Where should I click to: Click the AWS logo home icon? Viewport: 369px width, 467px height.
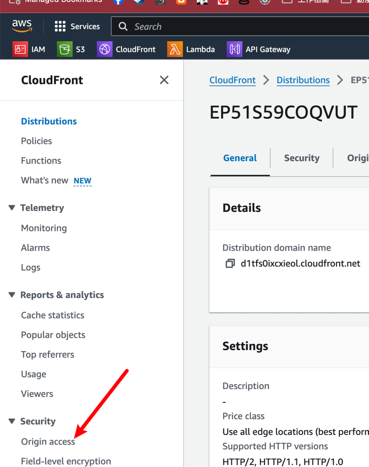(x=22, y=26)
